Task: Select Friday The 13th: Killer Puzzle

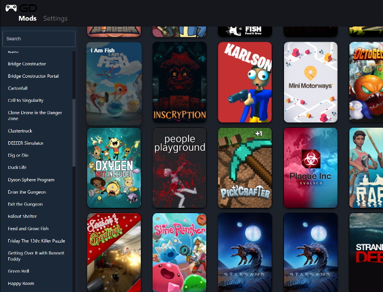Action: pyautogui.click(x=37, y=241)
